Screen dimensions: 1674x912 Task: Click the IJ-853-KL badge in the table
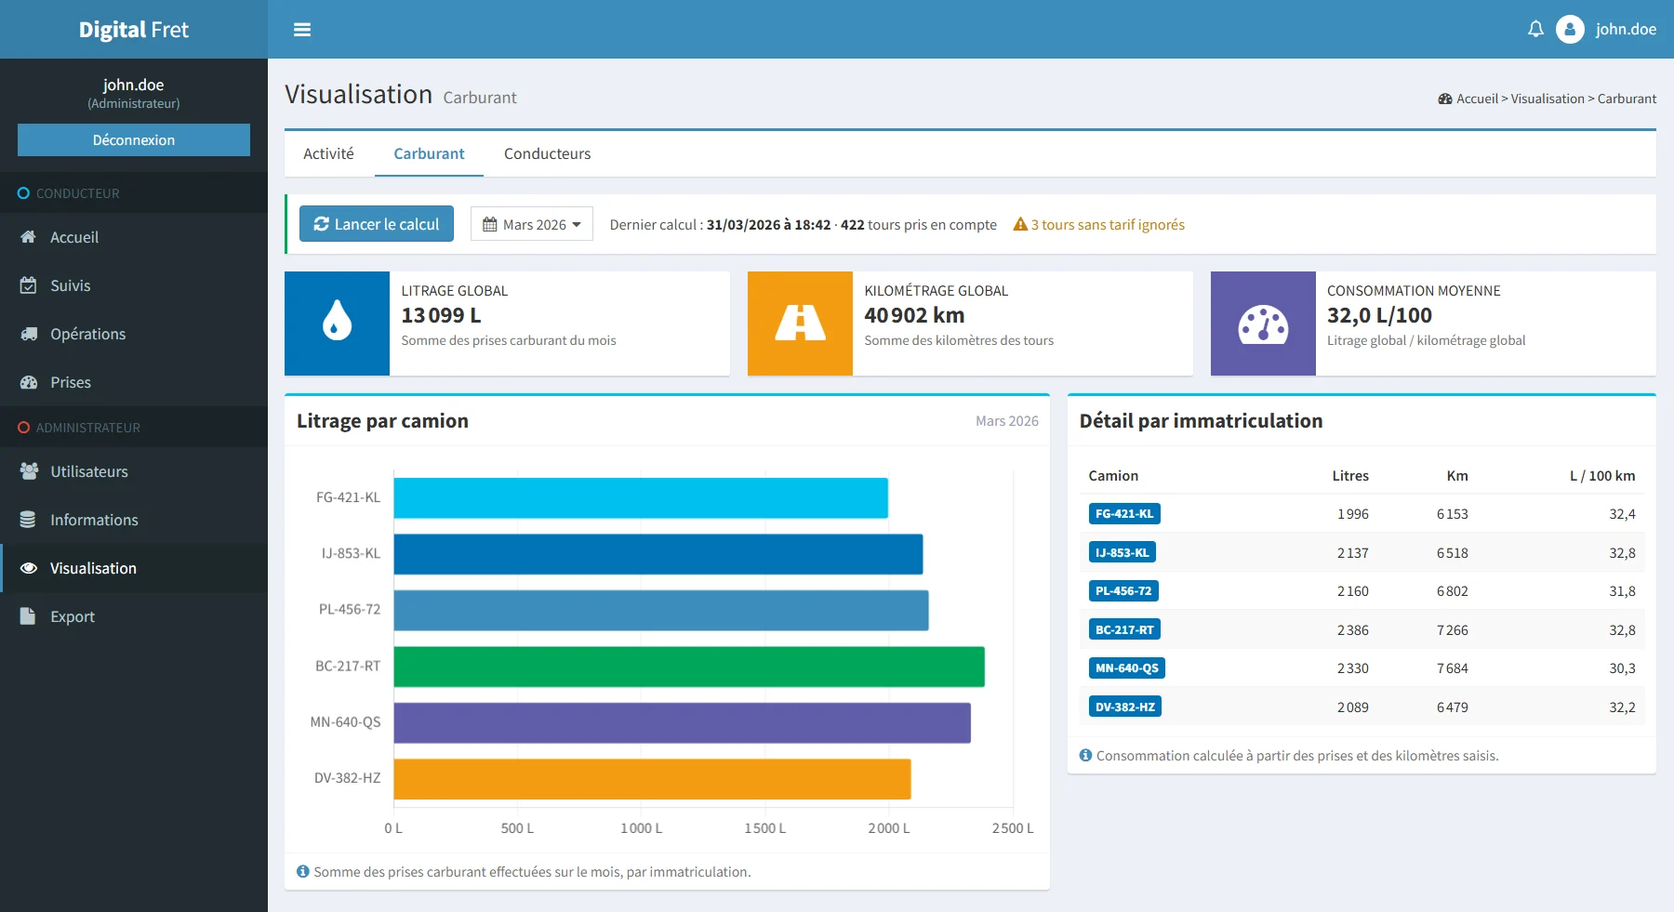(1123, 552)
